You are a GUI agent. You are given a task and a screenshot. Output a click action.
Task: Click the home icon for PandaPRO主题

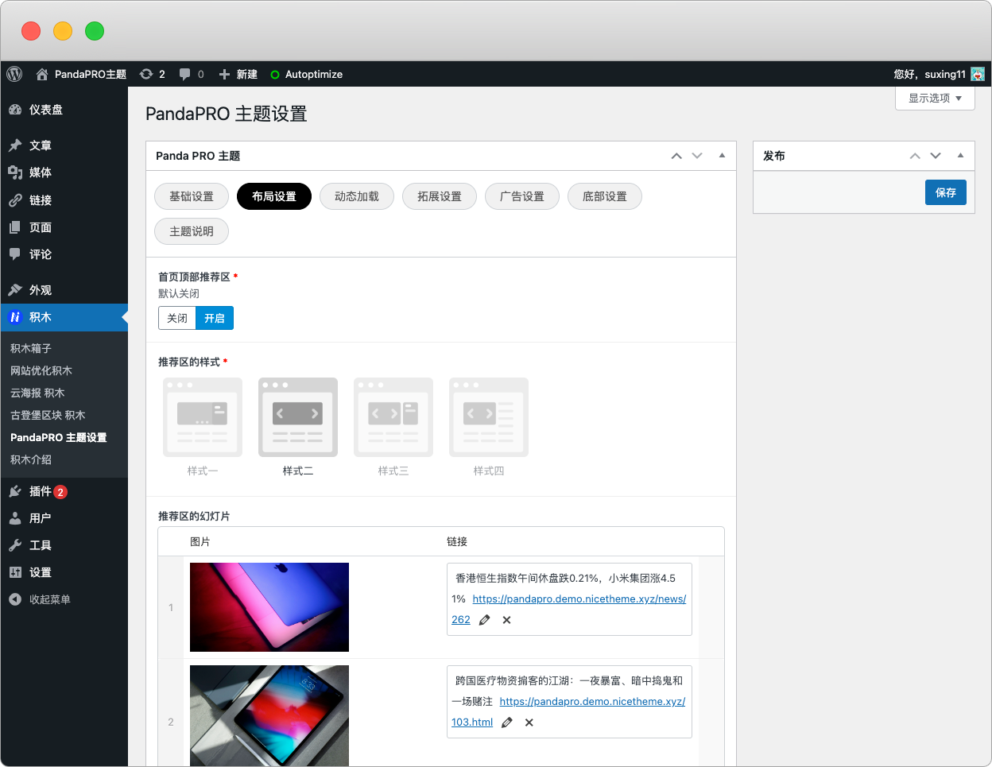(x=42, y=74)
